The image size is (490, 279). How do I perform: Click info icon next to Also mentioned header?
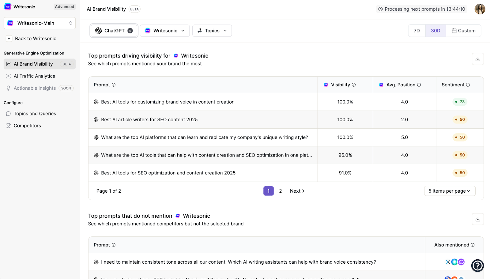[473, 245]
